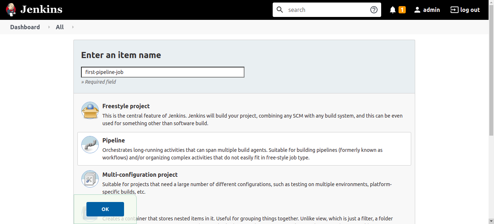Click the search magnifier icon
Image resolution: width=494 pixels, height=224 pixels.
pos(280,10)
